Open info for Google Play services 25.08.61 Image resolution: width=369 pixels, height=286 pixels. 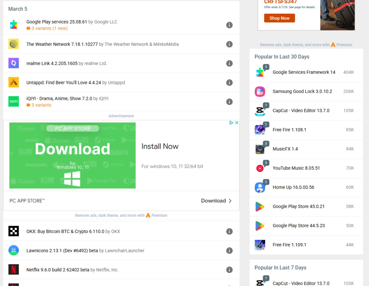tap(229, 25)
